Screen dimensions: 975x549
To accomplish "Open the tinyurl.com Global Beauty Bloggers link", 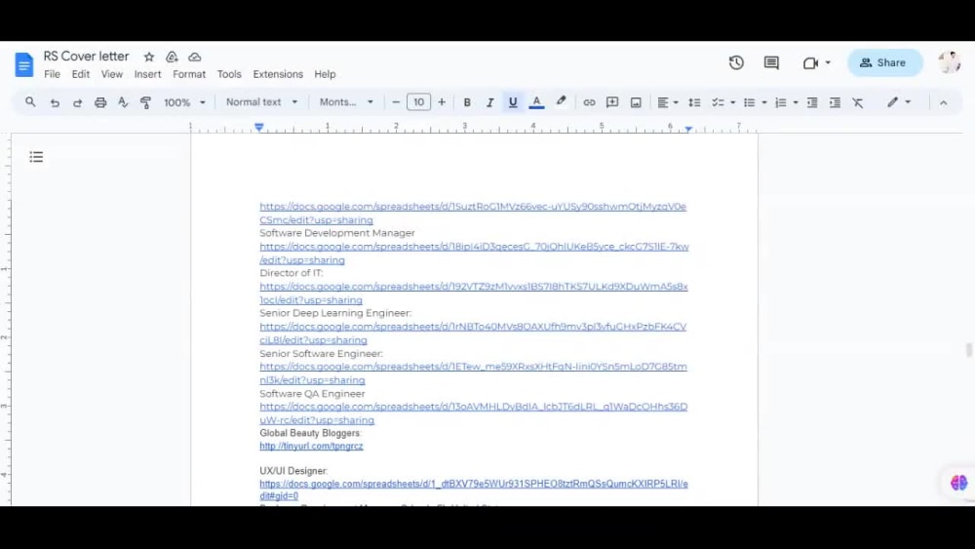I will pyautogui.click(x=311, y=446).
